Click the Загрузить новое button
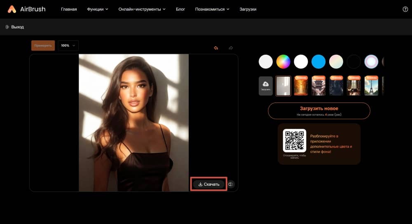 (x=319, y=111)
